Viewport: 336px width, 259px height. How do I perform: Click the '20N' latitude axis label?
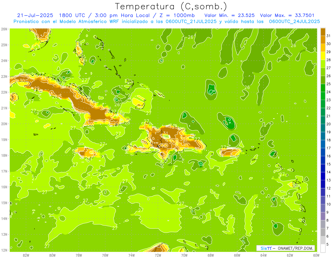pyautogui.click(x=4, y=124)
